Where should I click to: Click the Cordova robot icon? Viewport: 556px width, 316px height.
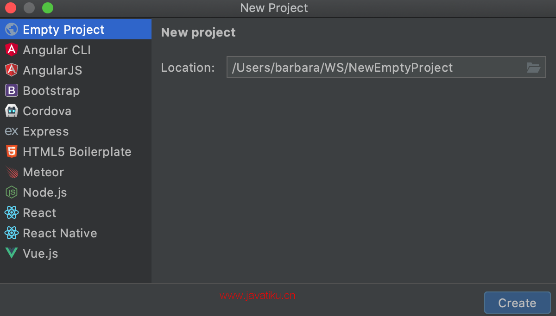click(x=12, y=111)
